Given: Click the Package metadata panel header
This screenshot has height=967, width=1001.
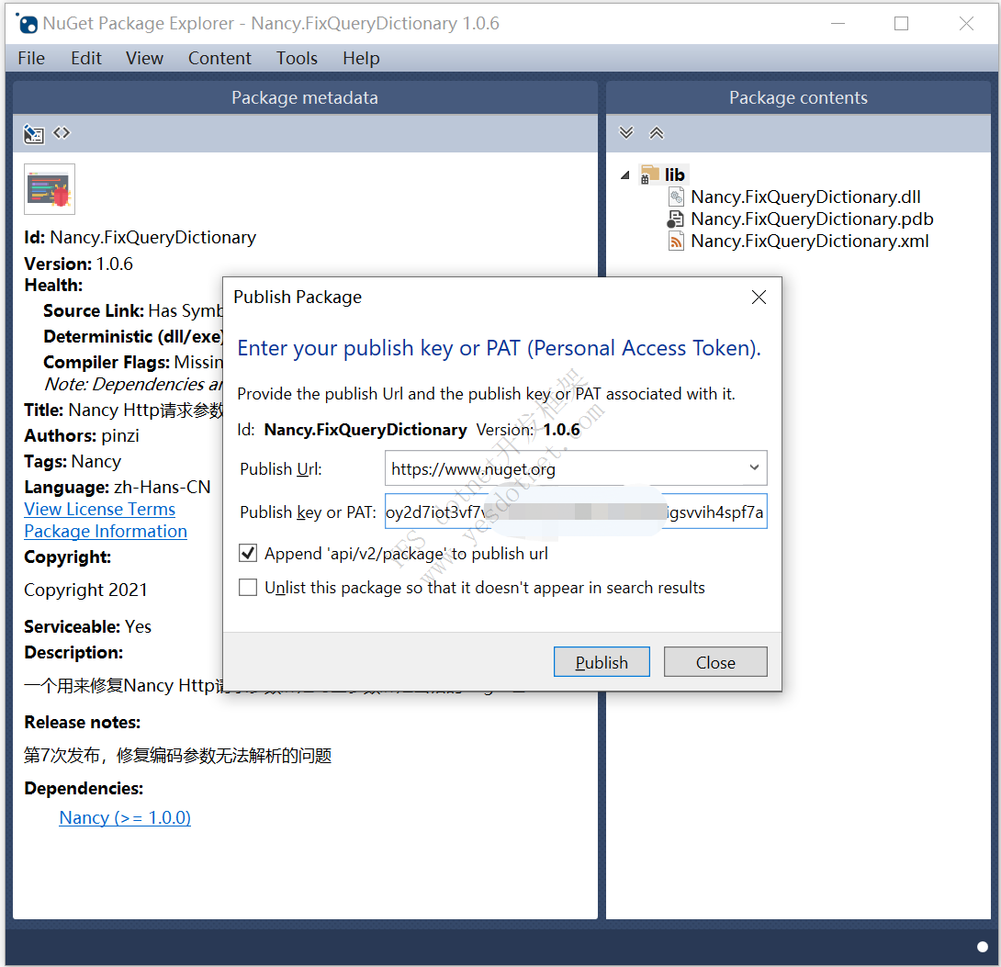Looking at the screenshot, I should point(305,97).
